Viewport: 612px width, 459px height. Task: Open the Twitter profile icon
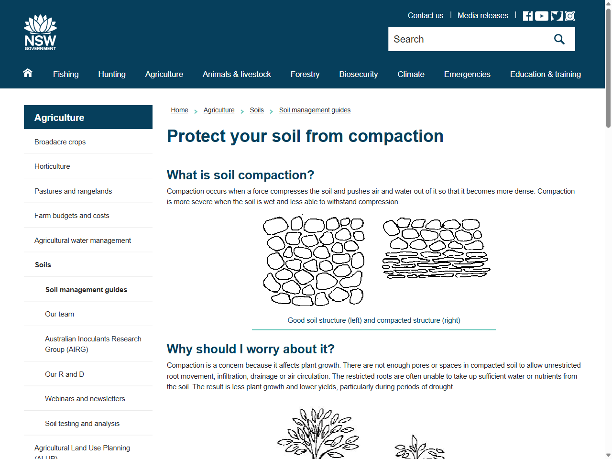tap(556, 15)
